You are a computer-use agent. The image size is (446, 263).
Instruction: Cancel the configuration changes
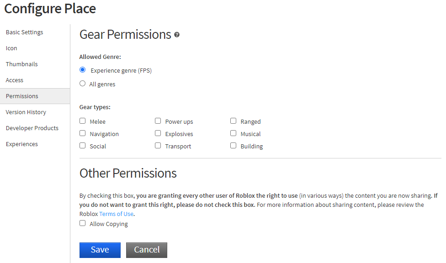coord(147,250)
